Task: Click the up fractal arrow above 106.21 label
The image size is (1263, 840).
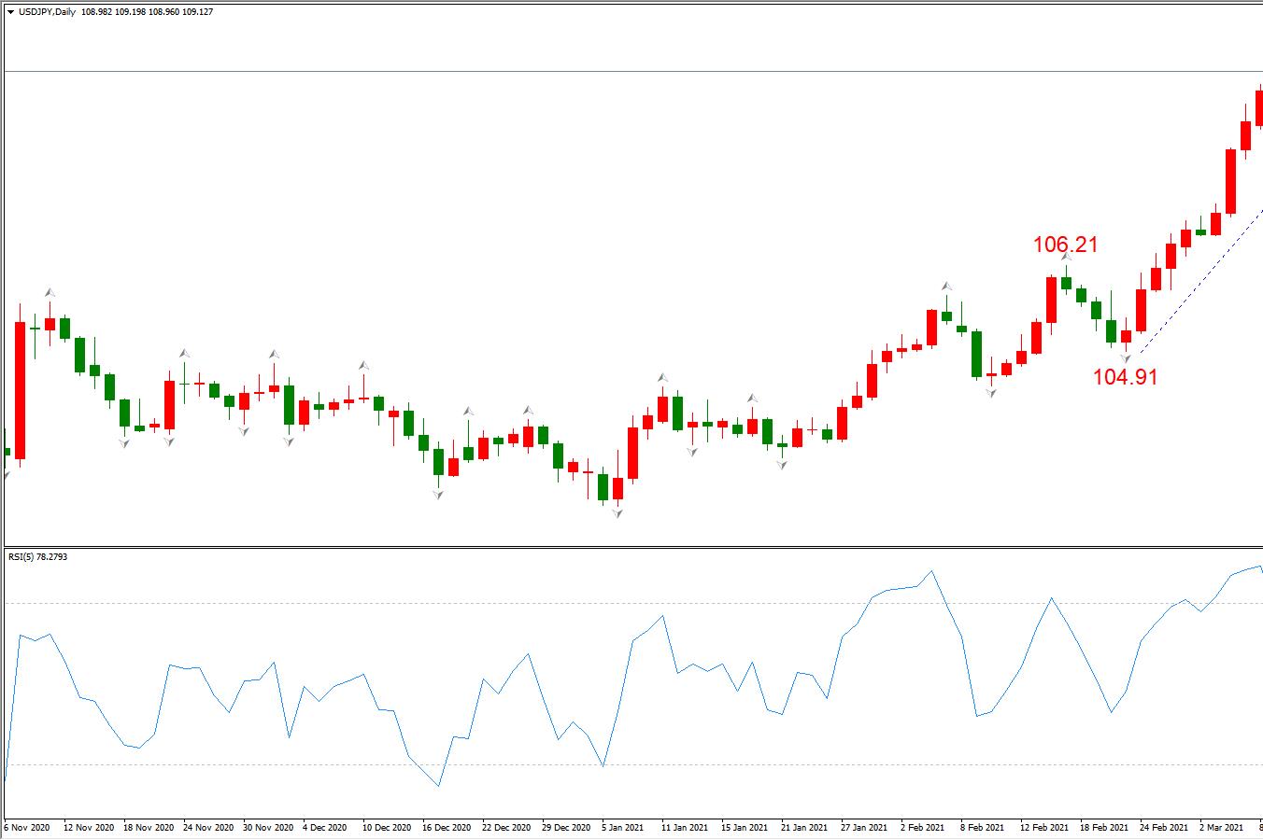Action: (1066, 257)
